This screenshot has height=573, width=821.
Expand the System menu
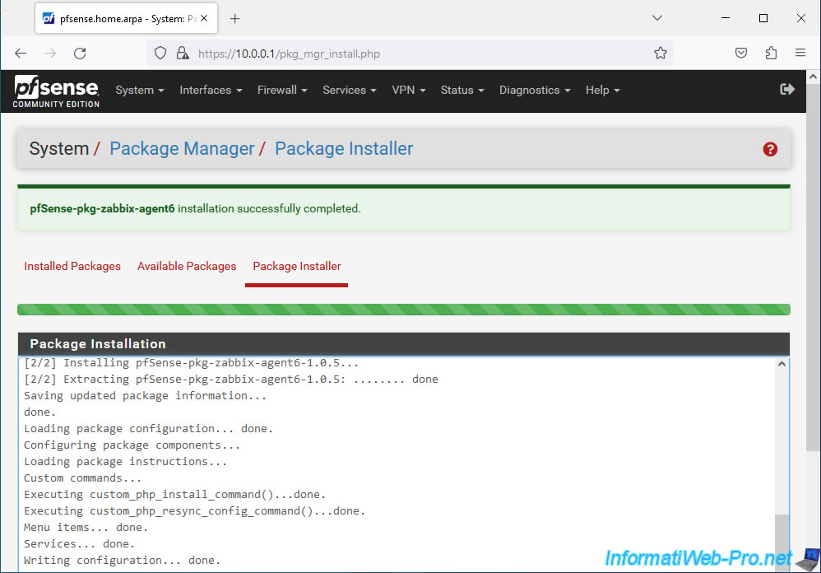point(140,90)
